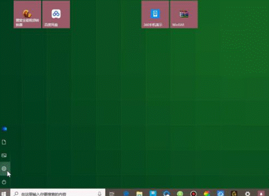
Task: Open the WinRAR tile
Action: point(184,14)
